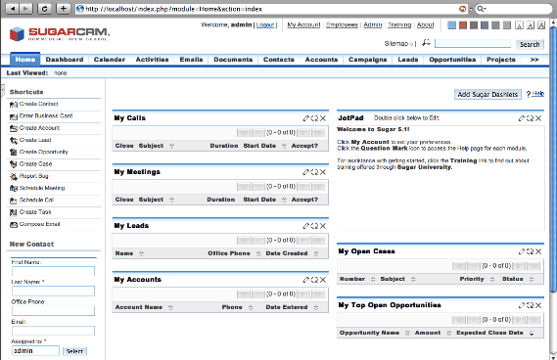Click the Compose Email shortcut icon

[x=14, y=224]
